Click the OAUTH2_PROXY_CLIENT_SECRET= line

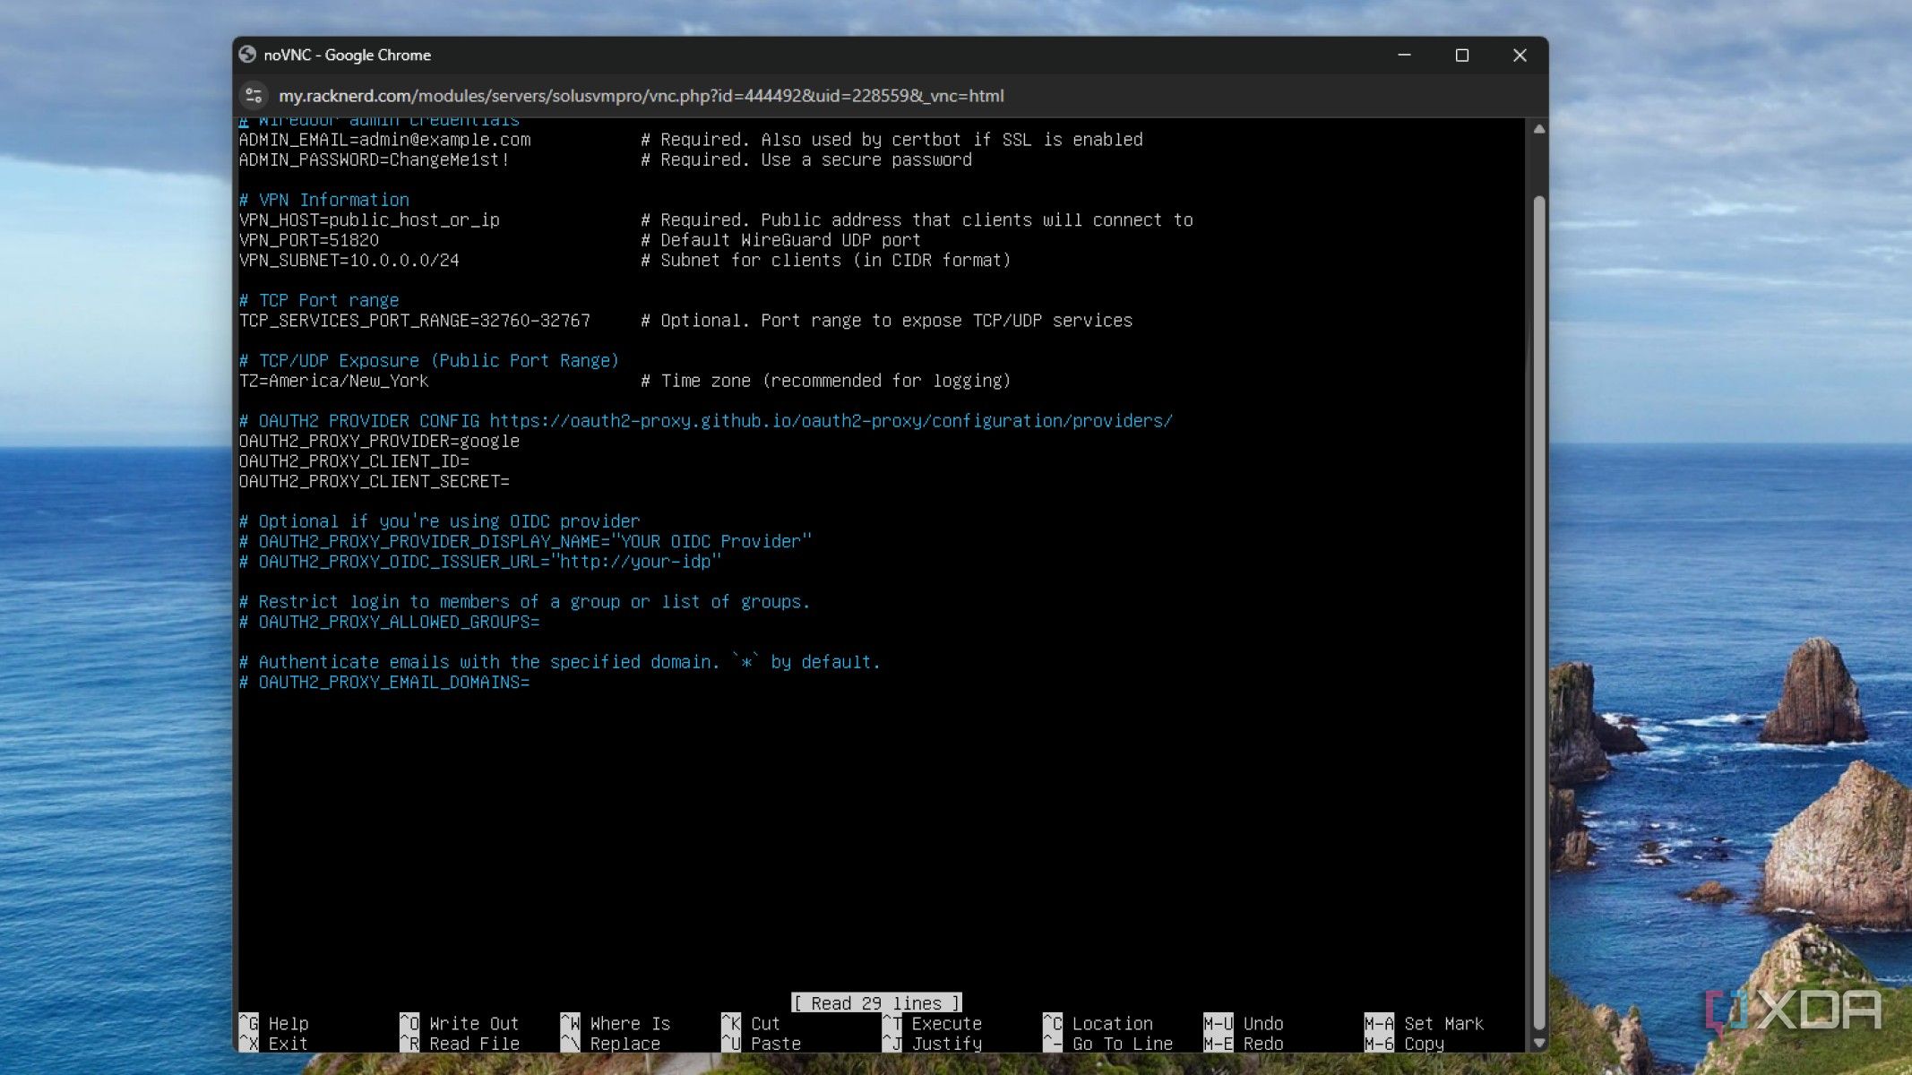[374, 481]
